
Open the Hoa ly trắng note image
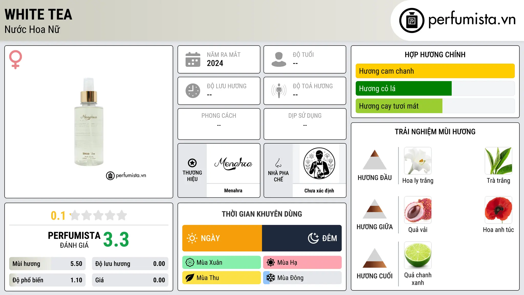418,161
